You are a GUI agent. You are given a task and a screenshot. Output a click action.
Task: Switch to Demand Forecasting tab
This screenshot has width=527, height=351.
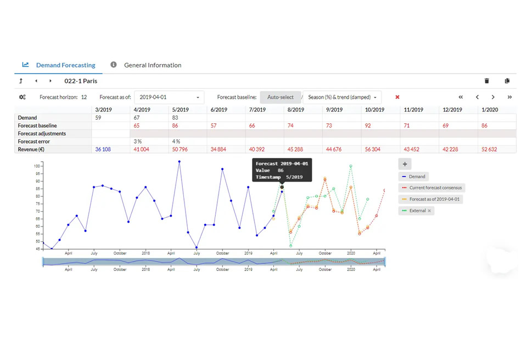tap(59, 65)
